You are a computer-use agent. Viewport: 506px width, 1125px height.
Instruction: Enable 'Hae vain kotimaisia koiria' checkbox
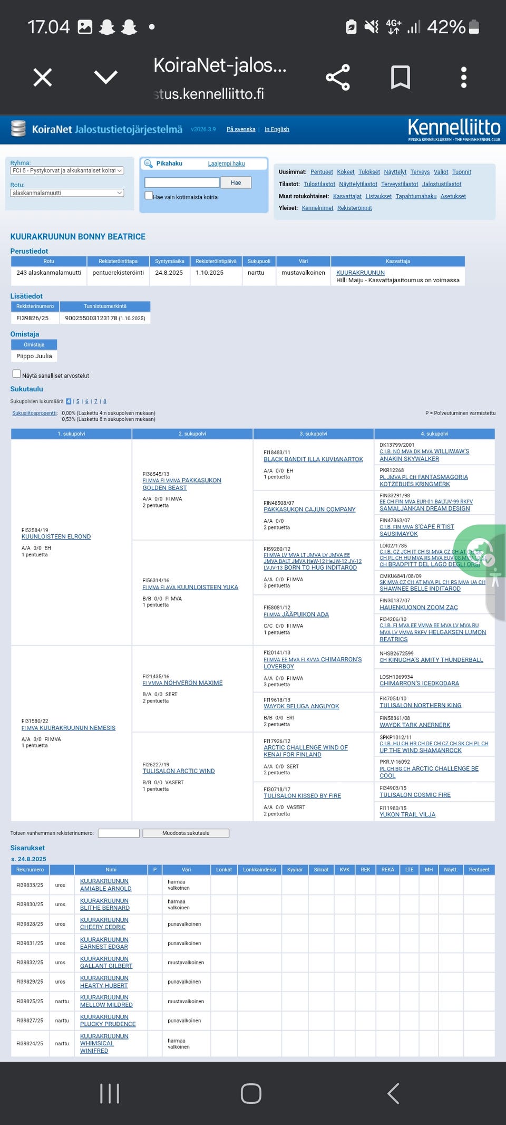tap(149, 196)
